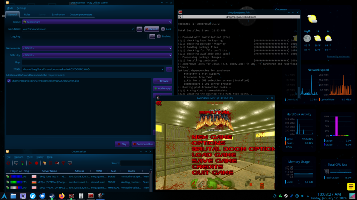Open the Difficulty dropdown
The image size is (357, 200).
tap(97, 55)
